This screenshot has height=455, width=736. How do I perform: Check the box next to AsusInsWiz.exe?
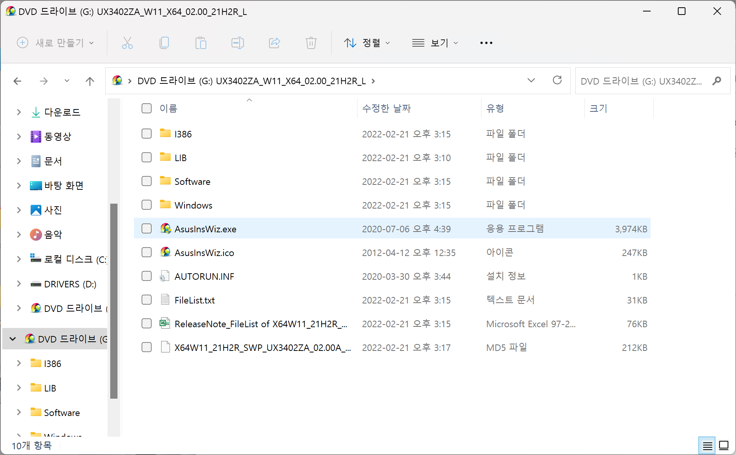pyautogui.click(x=147, y=229)
